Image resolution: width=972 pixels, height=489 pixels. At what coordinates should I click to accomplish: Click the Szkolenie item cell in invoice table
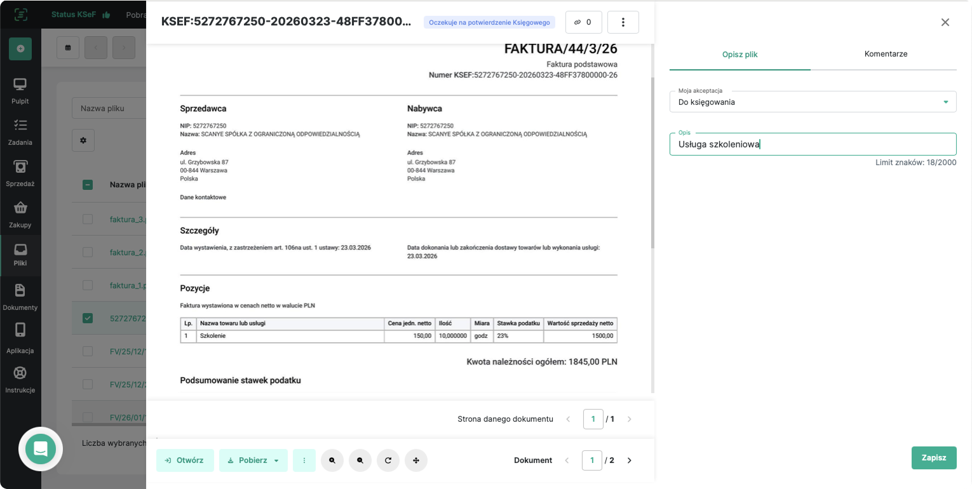coord(290,336)
